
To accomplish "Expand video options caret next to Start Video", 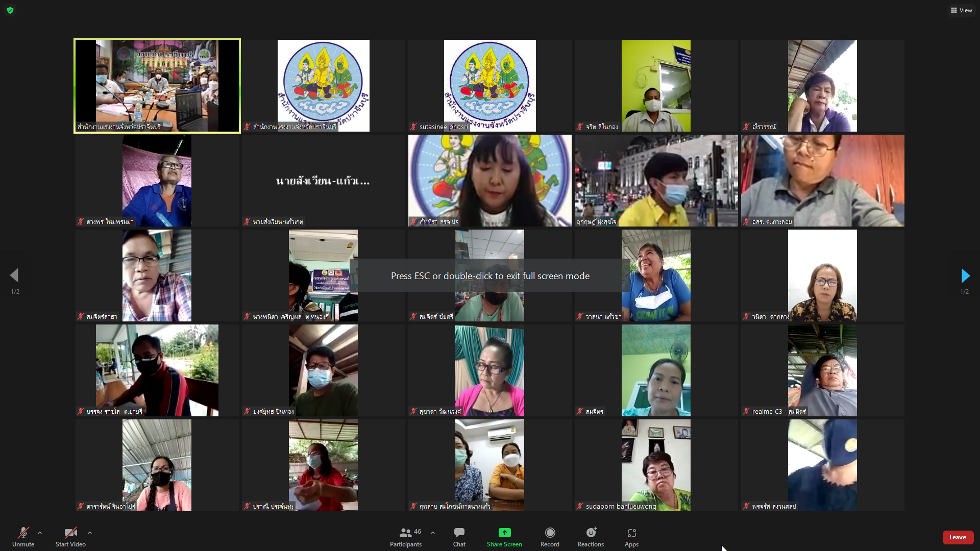I will pos(90,533).
